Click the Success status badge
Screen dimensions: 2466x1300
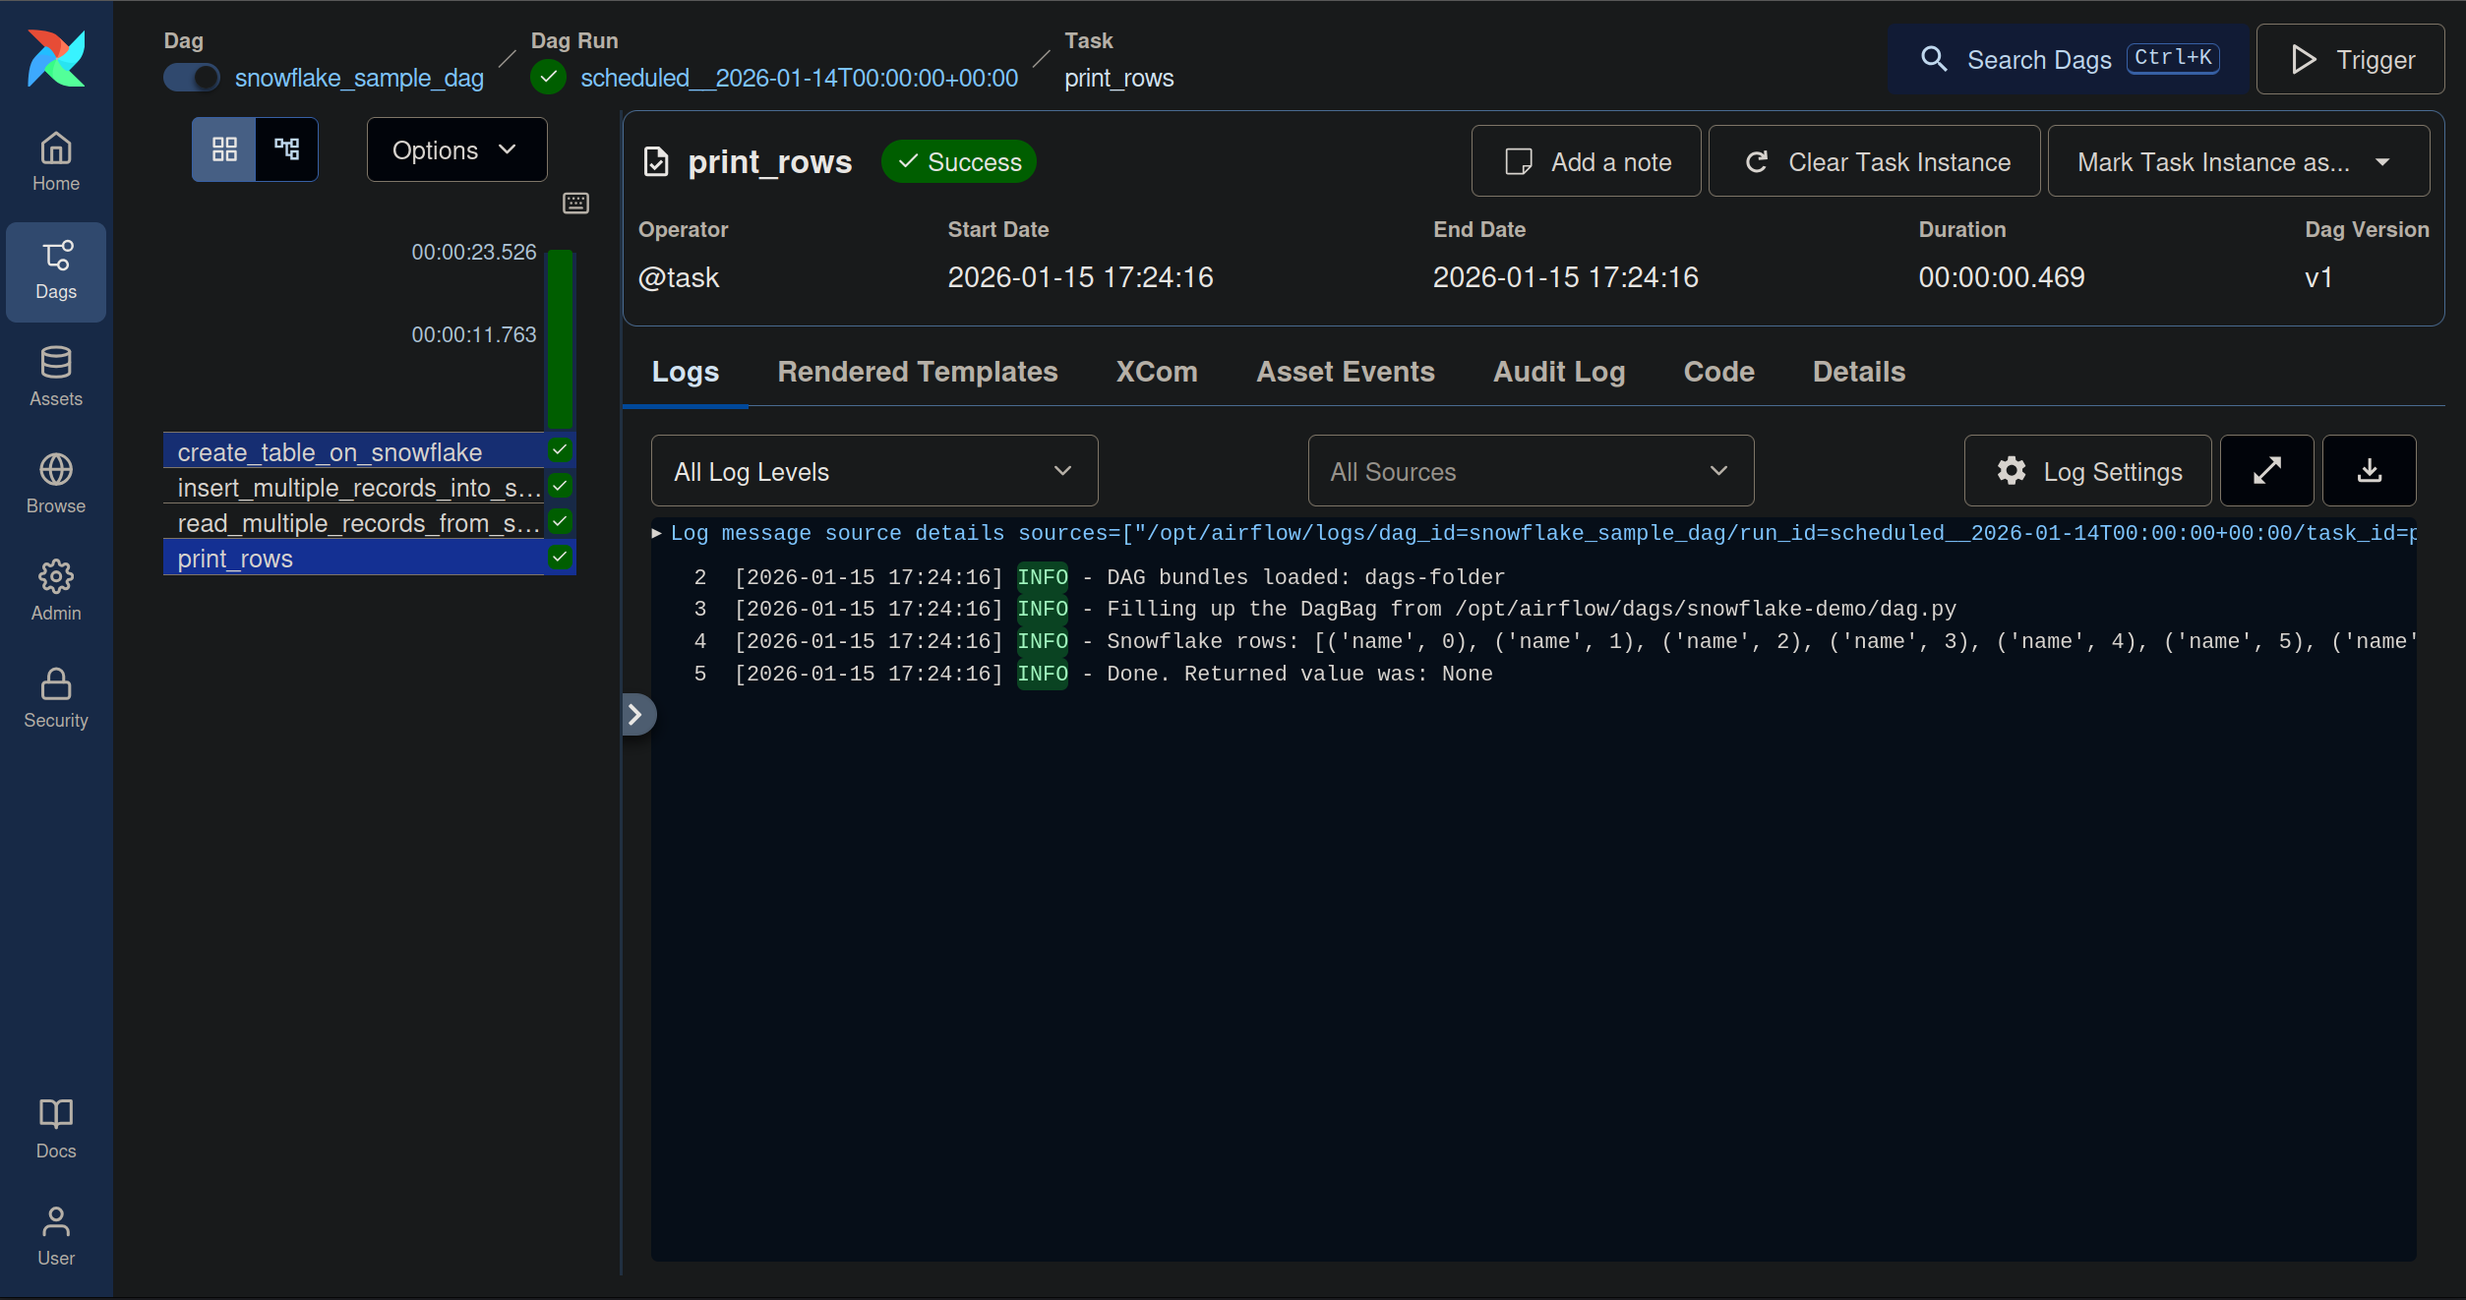pyautogui.click(x=959, y=162)
